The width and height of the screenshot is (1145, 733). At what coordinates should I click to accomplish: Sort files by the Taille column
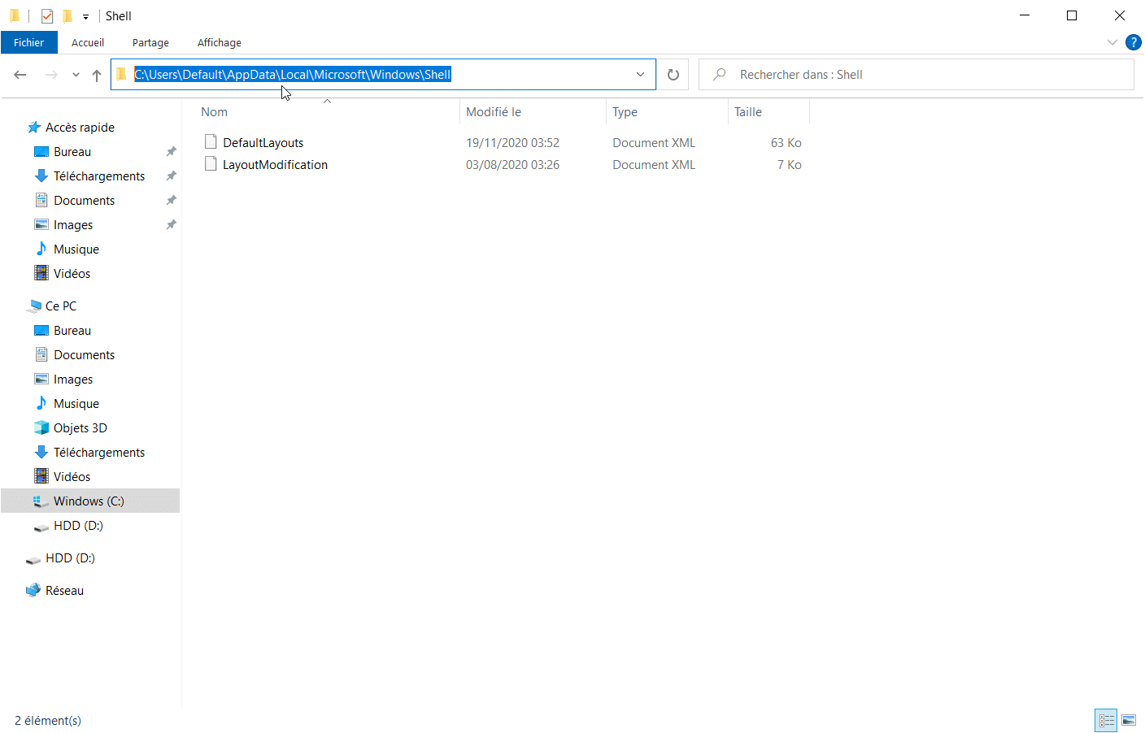click(748, 112)
